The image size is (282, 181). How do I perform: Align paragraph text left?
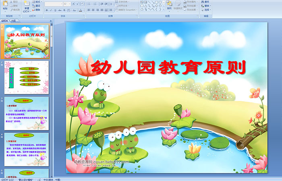click(89, 10)
